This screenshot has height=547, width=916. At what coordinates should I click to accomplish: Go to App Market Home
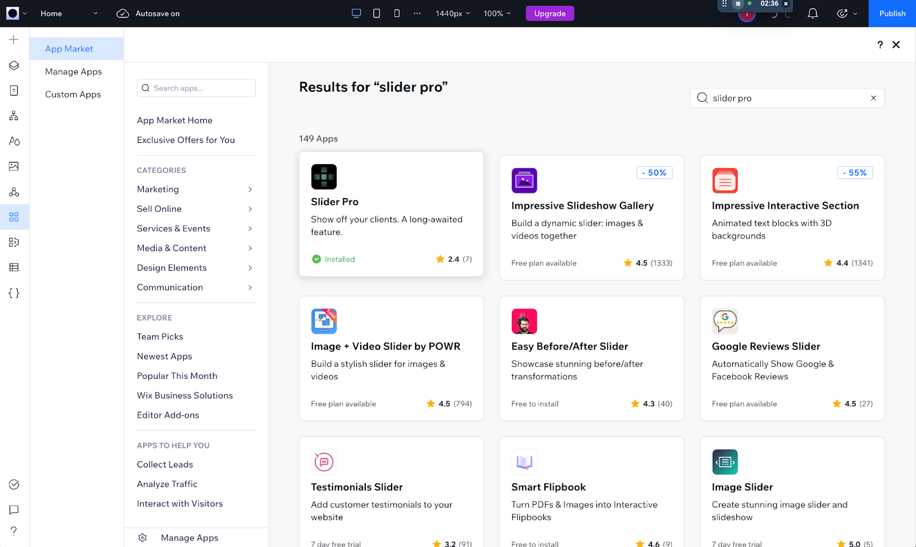coord(175,120)
